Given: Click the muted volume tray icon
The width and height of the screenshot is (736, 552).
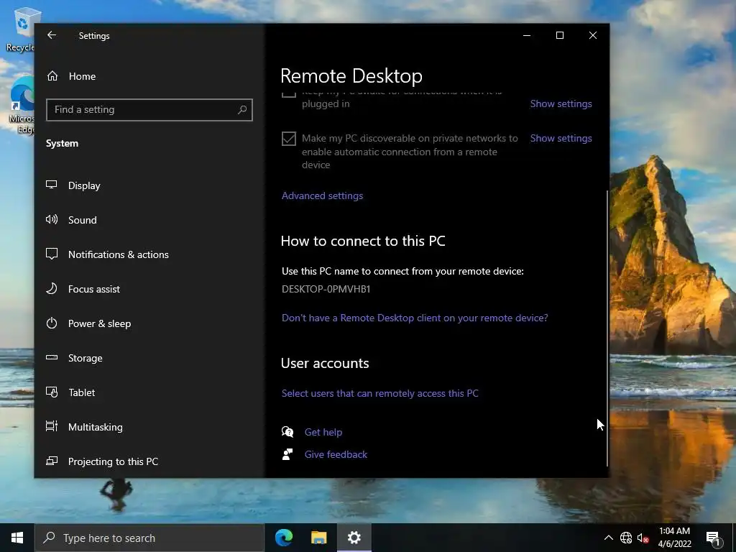Looking at the screenshot, I should pyautogui.click(x=643, y=538).
